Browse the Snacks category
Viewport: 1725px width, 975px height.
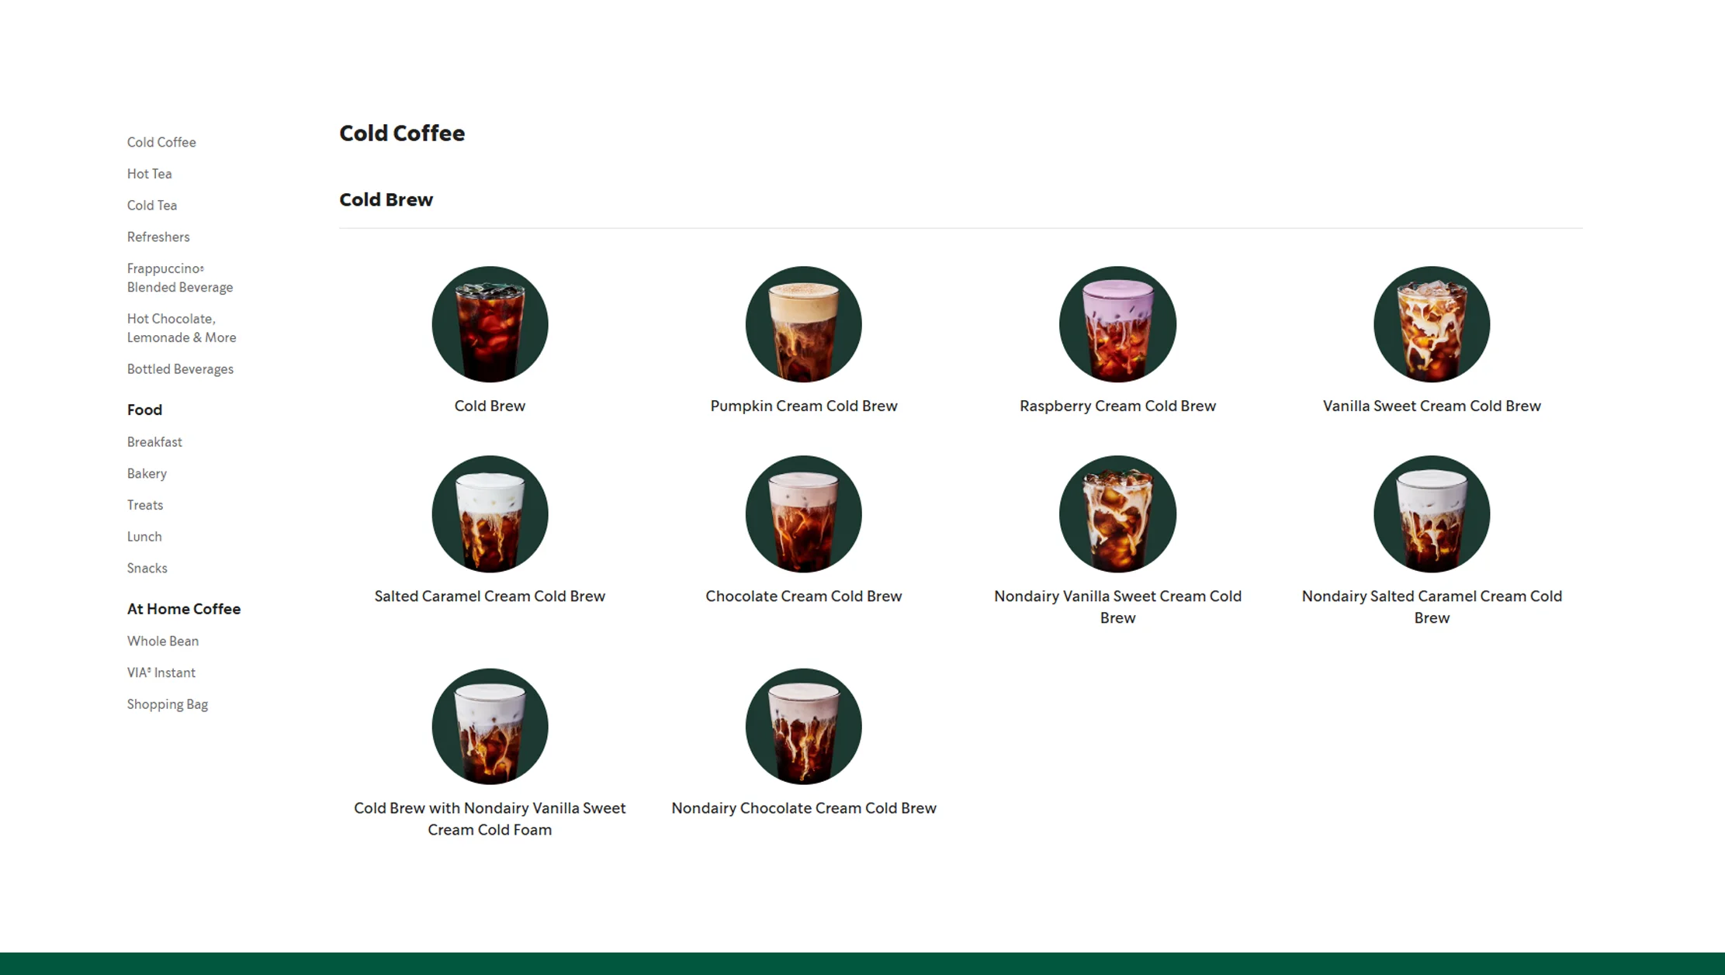[x=147, y=568]
